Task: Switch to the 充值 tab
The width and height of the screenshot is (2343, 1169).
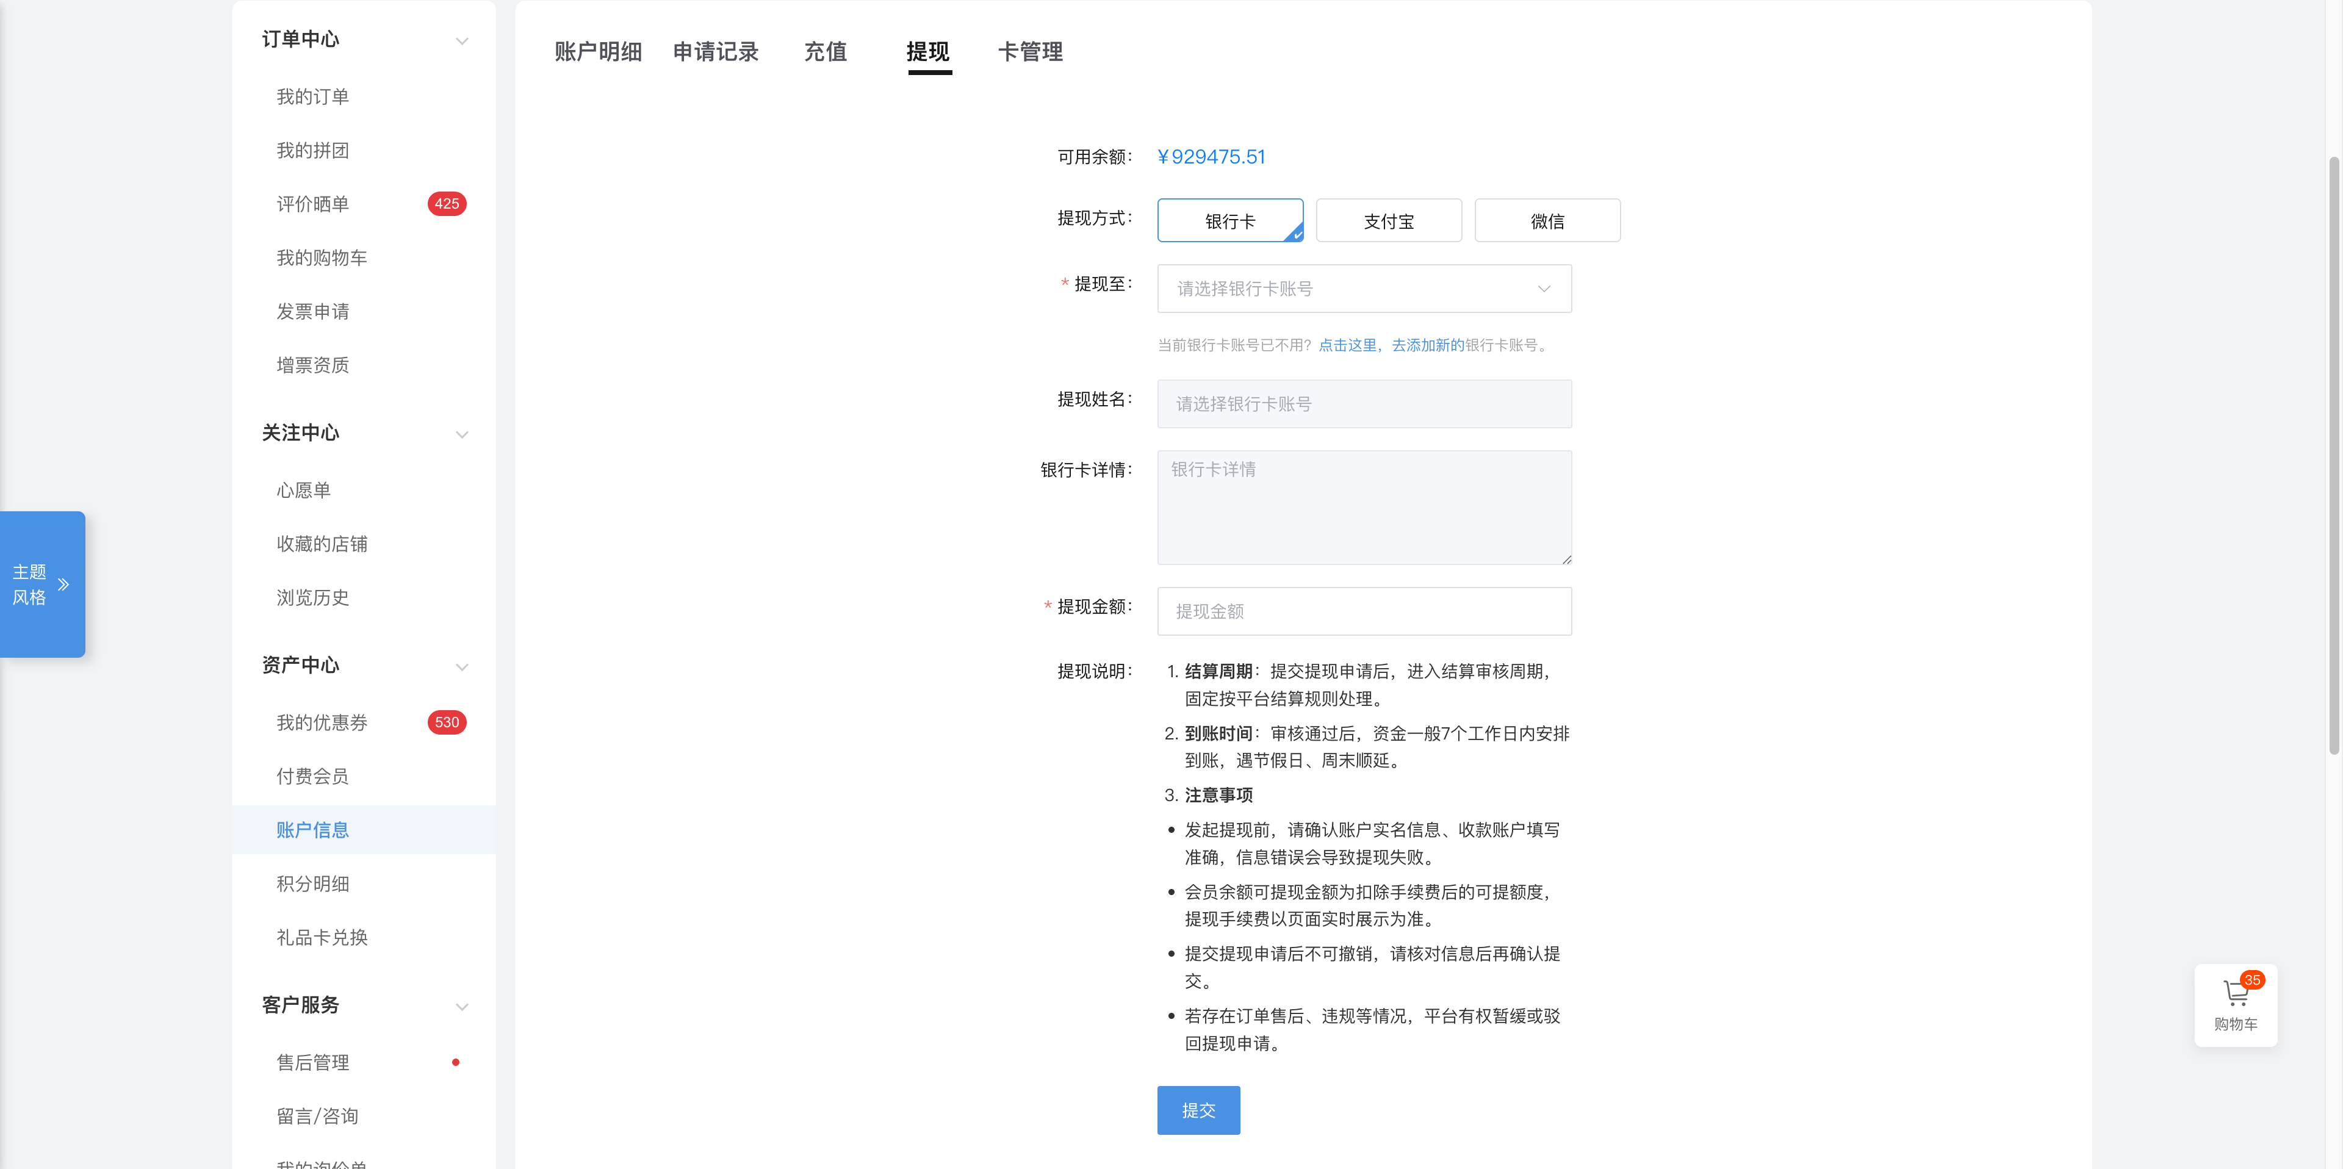Action: [825, 52]
